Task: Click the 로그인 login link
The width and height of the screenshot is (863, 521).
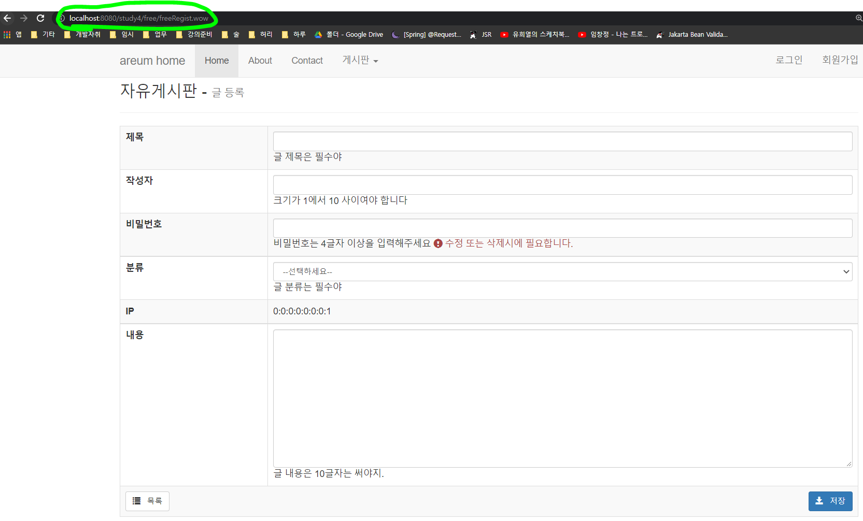Action: click(789, 60)
